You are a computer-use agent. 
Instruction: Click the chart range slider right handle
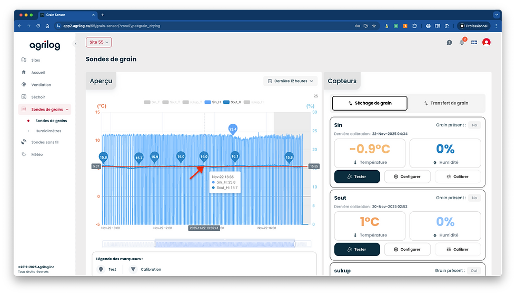(295, 244)
